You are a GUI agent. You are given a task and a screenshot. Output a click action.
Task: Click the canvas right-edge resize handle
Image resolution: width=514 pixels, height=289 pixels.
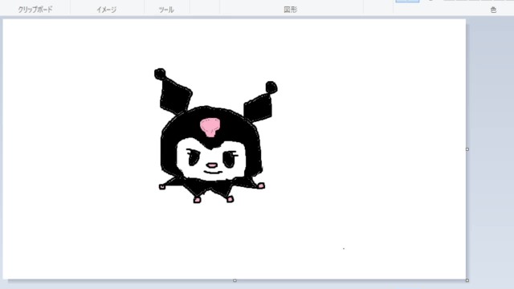467,149
